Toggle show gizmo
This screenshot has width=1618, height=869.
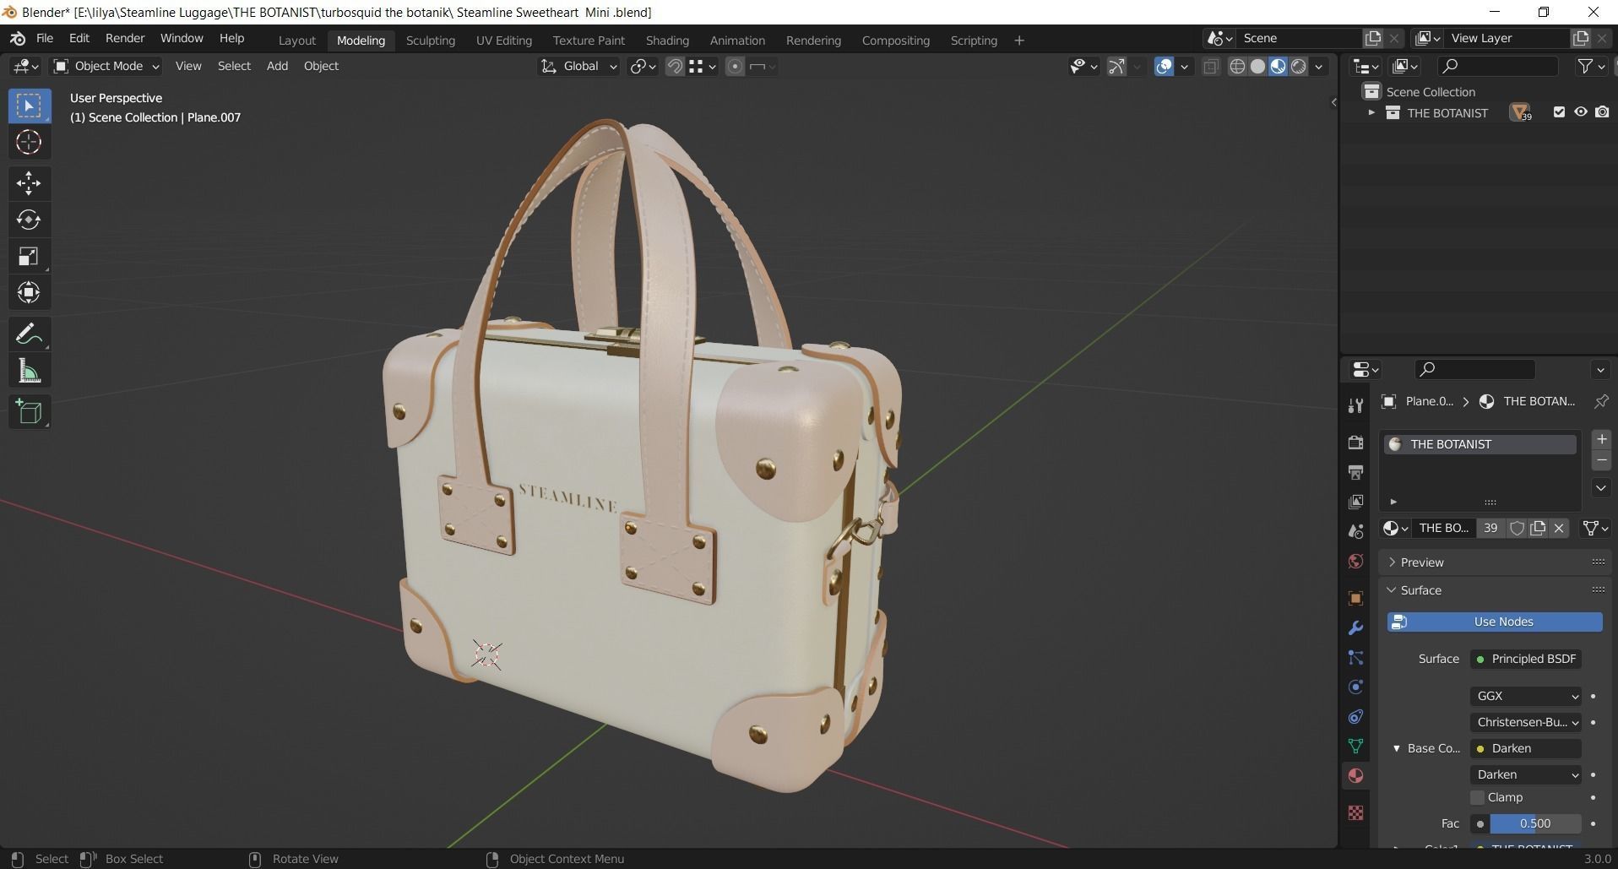pos(1116,66)
